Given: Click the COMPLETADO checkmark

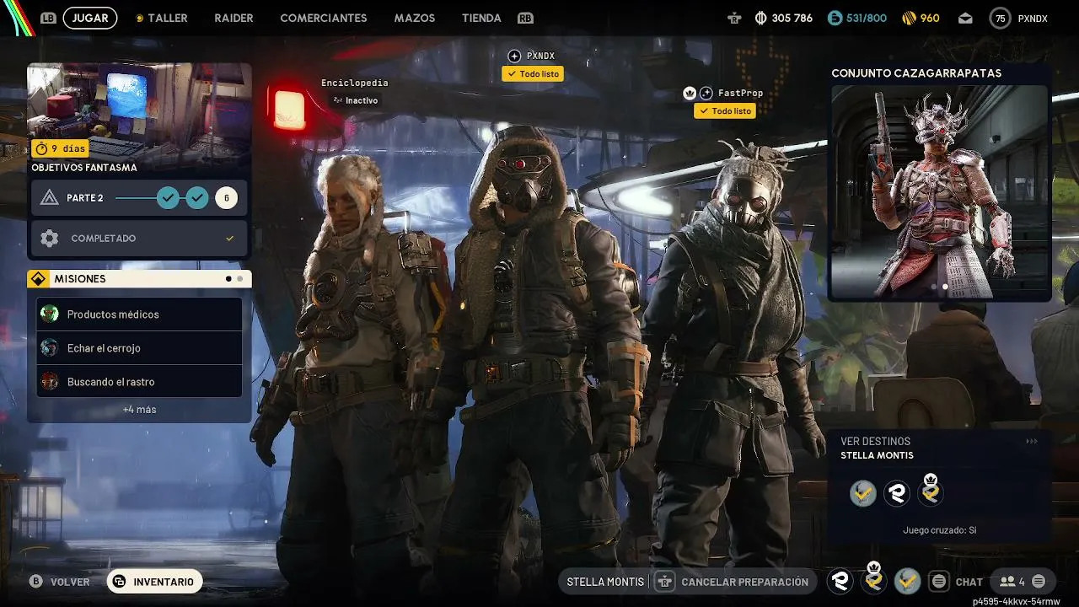Looking at the screenshot, I should (x=229, y=239).
